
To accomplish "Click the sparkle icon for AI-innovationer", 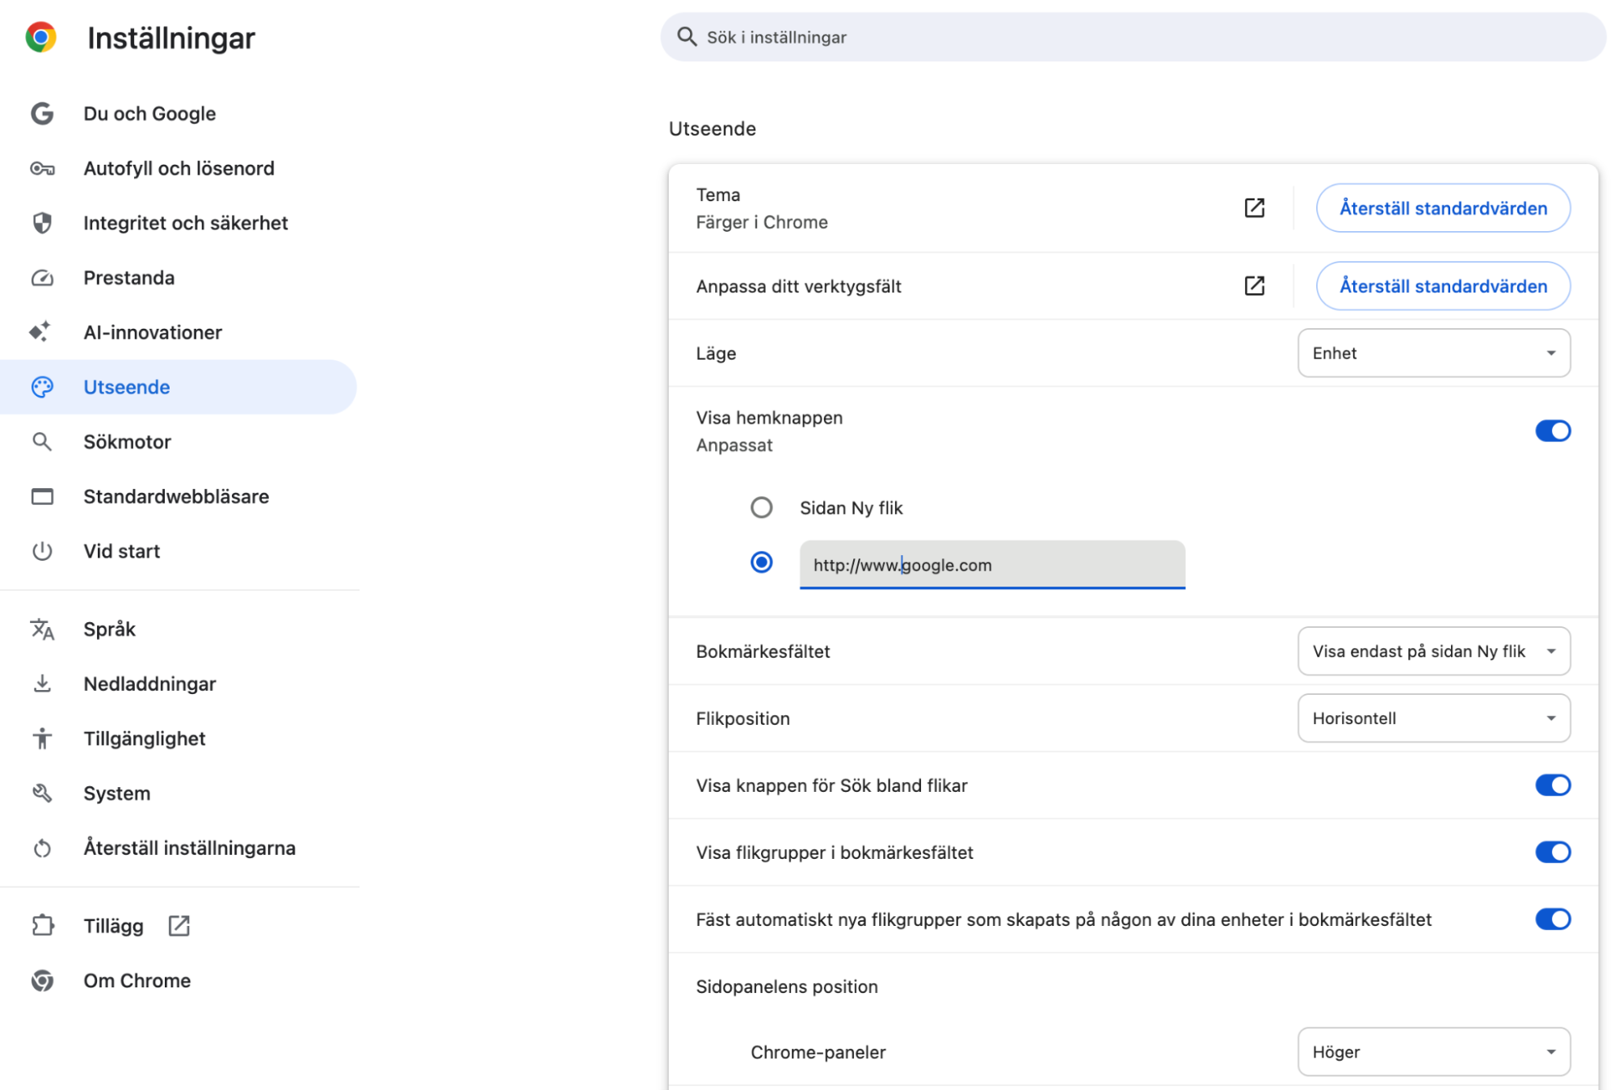I will tap(40, 332).
